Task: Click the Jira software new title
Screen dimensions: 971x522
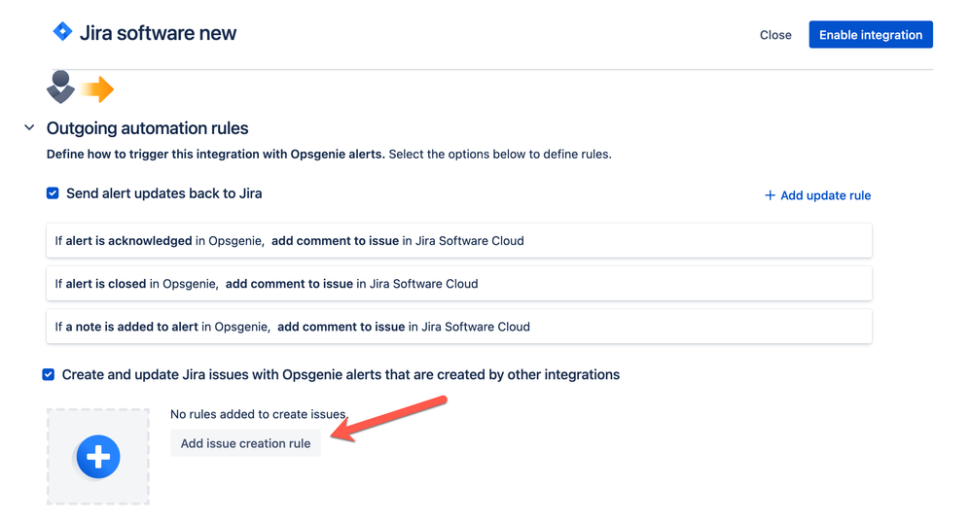Action: pyautogui.click(x=158, y=33)
